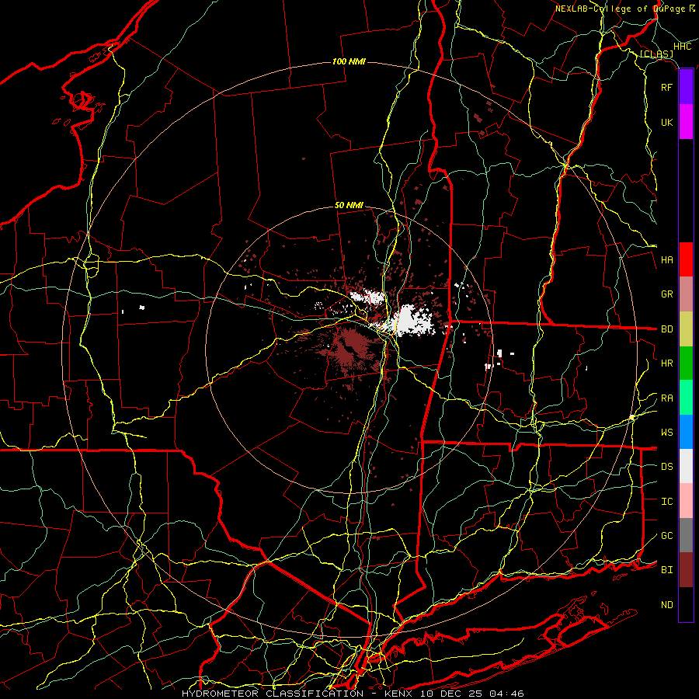Viewport: 699px width, 699px height.
Task: Click the GC gray legend swatch
Action: pyautogui.click(x=686, y=535)
